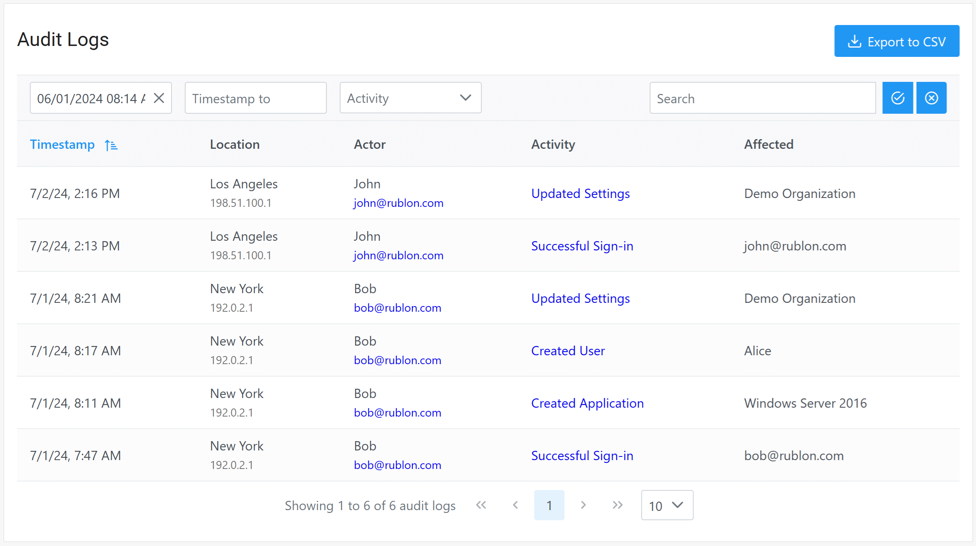
Task: Open Updated Settings link at 8:21 AM
Action: pos(580,298)
